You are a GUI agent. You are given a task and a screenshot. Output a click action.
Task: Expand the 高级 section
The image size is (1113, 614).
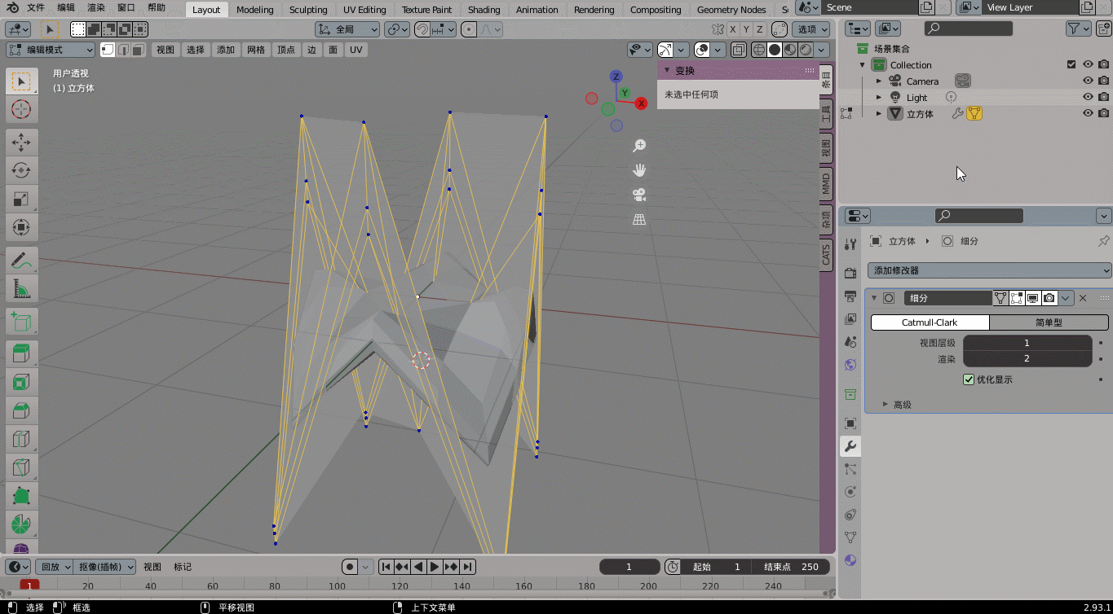pos(886,405)
